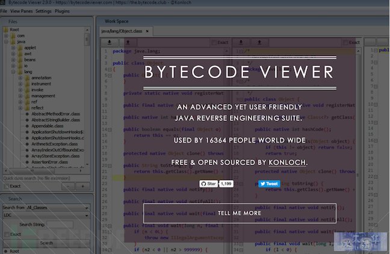Expand the invoke folder node

20,90
